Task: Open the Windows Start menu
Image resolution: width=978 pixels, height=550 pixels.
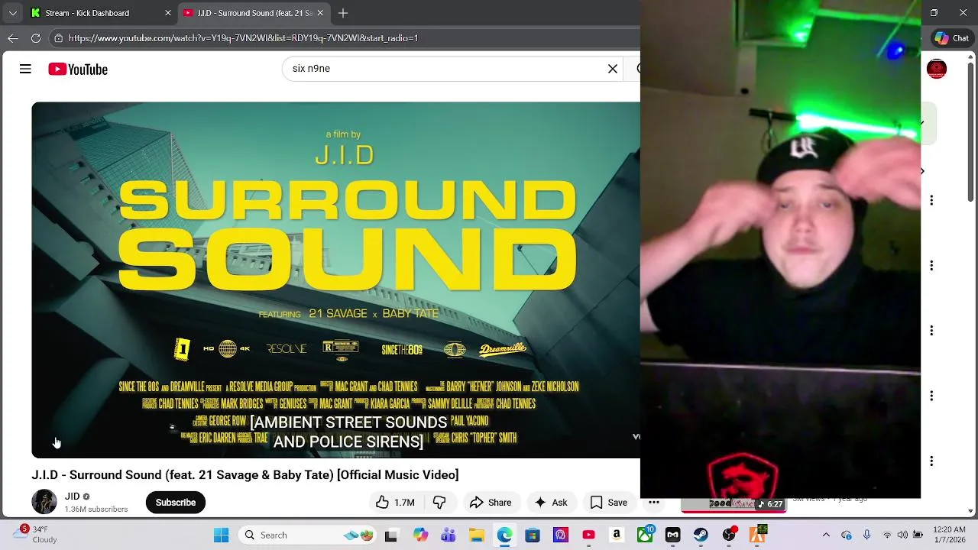Action: [x=221, y=535]
